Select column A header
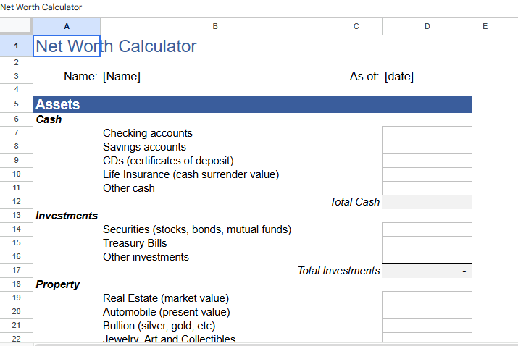Viewport: 518px width, 346px height. (x=67, y=26)
